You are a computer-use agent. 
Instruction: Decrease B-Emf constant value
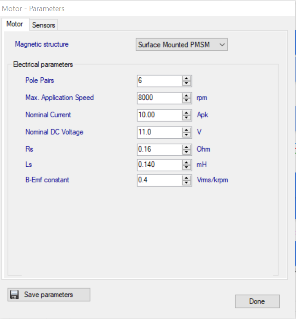pyautogui.click(x=187, y=183)
